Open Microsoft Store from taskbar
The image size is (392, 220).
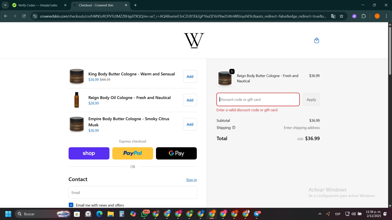pyautogui.click(x=77, y=214)
